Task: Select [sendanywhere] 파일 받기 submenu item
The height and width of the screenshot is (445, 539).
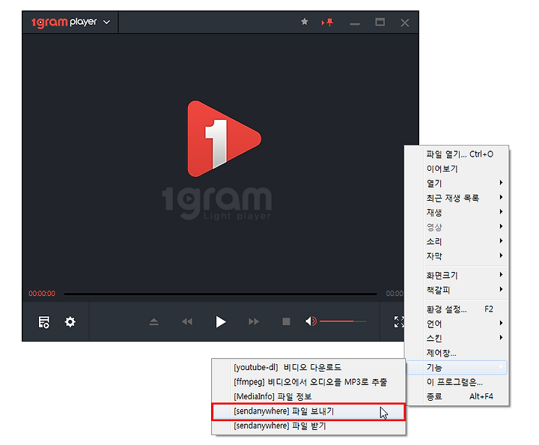Action: [x=308, y=426]
